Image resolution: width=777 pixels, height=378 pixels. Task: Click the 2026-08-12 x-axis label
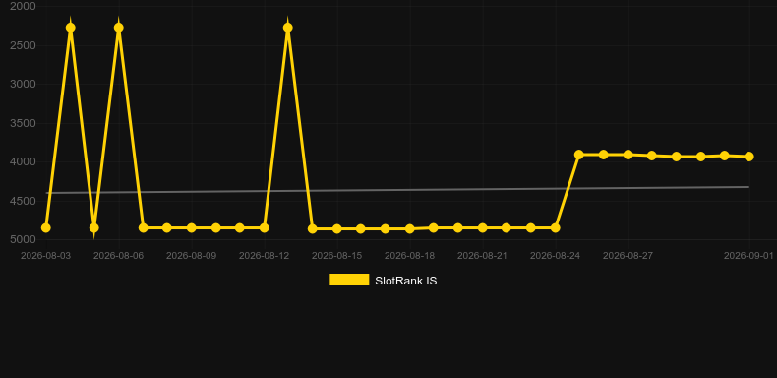265,256
